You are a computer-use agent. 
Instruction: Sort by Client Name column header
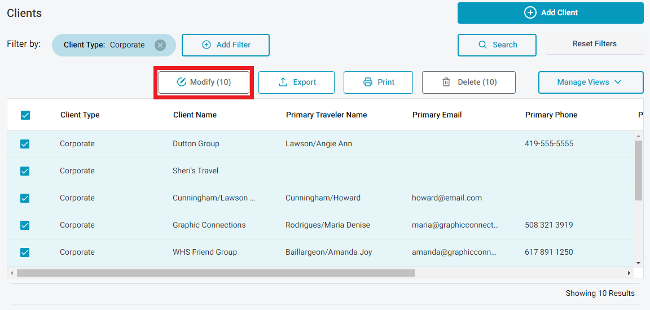[x=195, y=115]
